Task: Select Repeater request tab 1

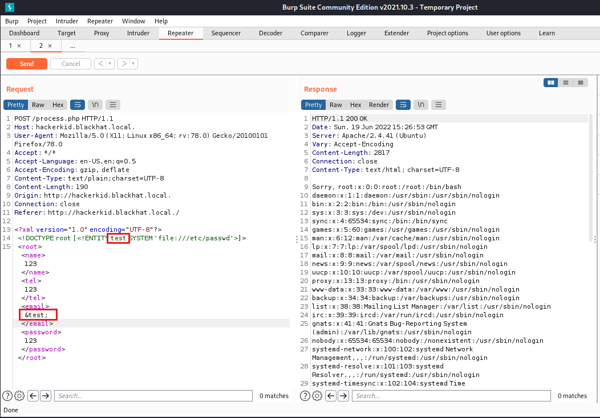Action: [10, 46]
